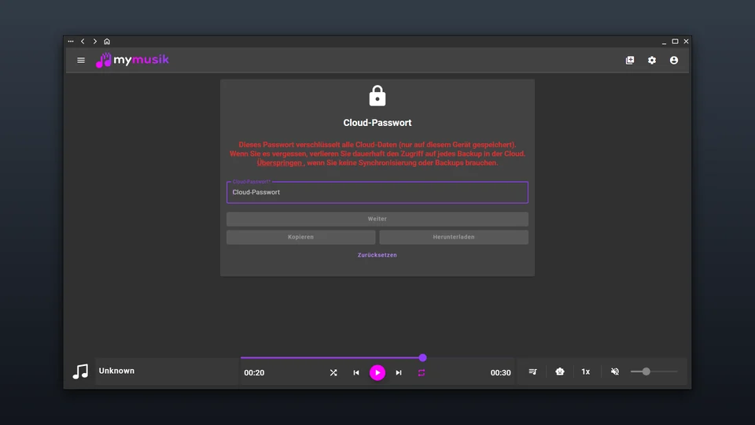Image resolution: width=755 pixels, height=425 pixels.
Task: Click the music note album art
Action: 80,371
